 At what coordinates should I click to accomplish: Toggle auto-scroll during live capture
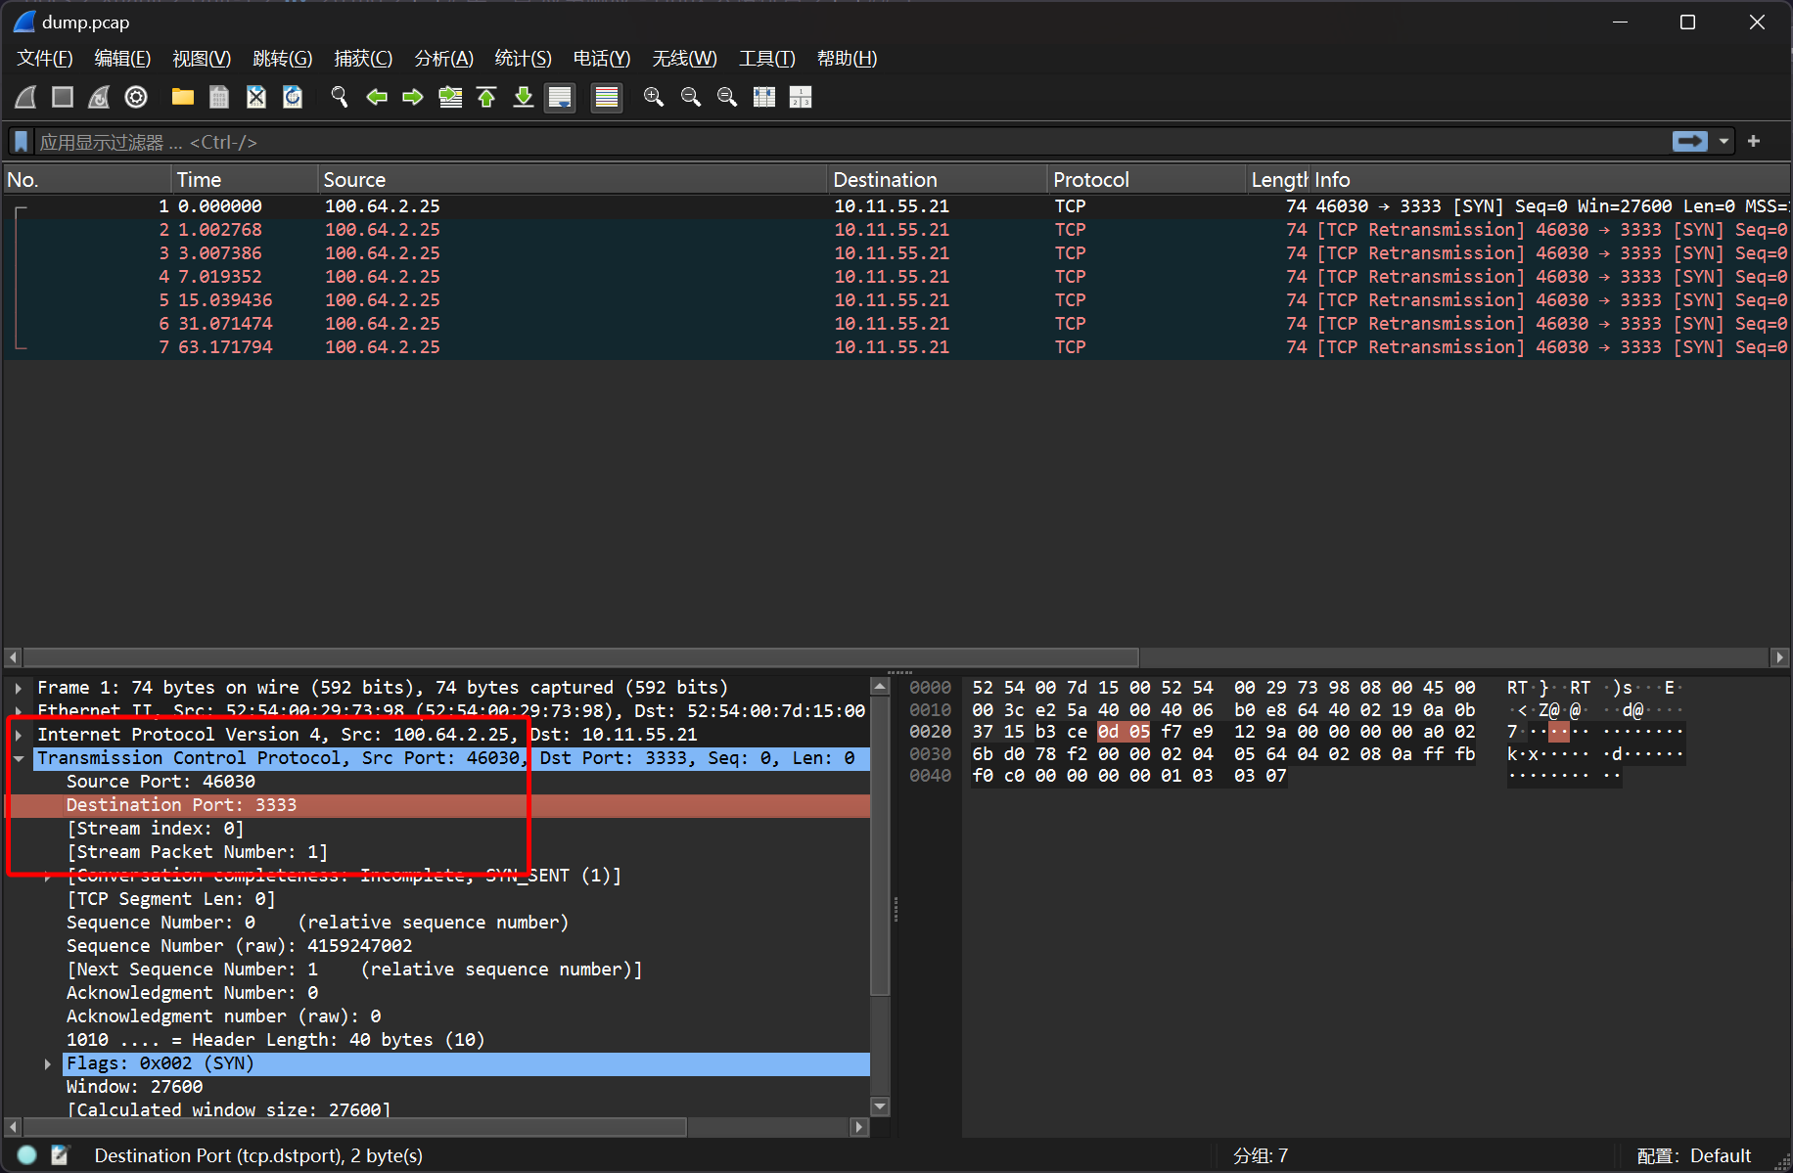tap(560, 97)
